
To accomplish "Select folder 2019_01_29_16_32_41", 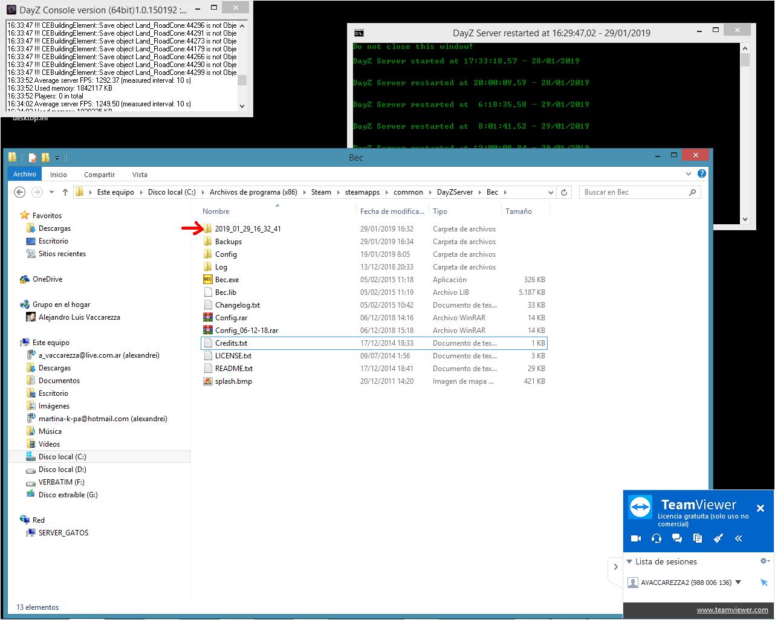I will coord(248,229).
